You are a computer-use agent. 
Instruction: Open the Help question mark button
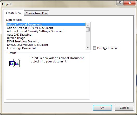click(x=120, y=3)
